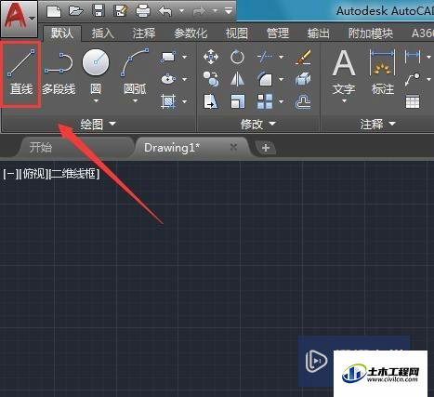Switch to the 输出 ribbon tab
Screen dimensions: 434x397
(318, 33)
